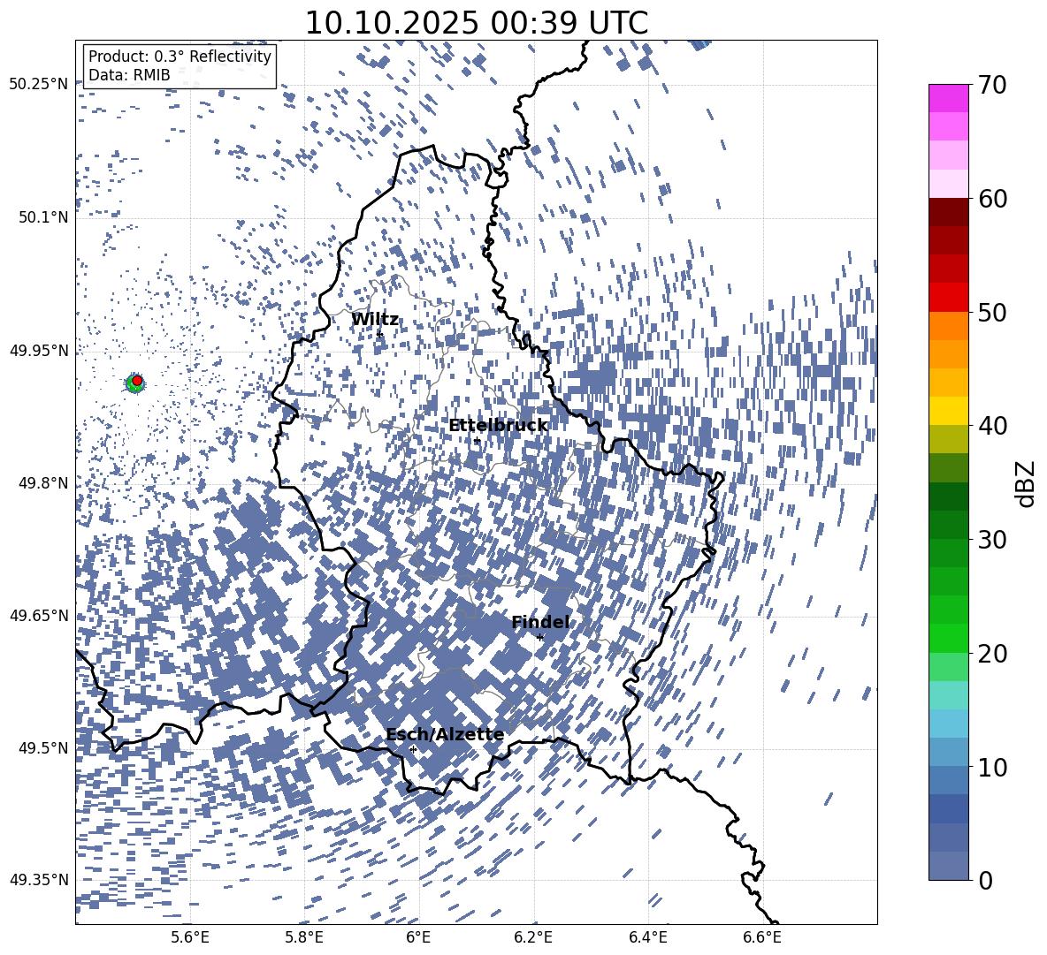Click the Findel location cross marker
1047x955 pixels.
[x=540, y=637]
